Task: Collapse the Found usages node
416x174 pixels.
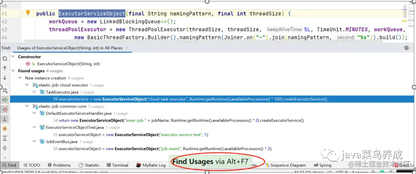Action: [x=13, y=71]
